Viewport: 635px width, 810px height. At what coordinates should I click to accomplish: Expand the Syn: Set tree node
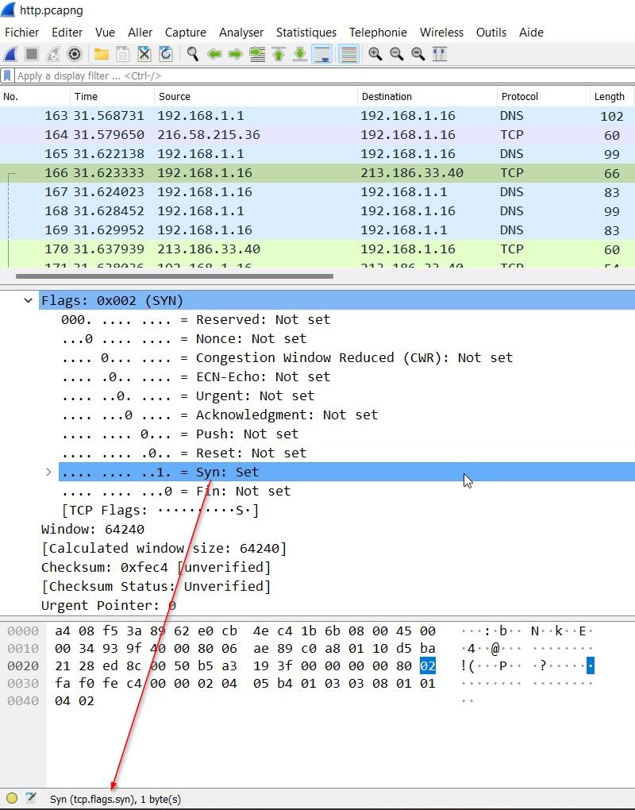click(x=48, y=472)
